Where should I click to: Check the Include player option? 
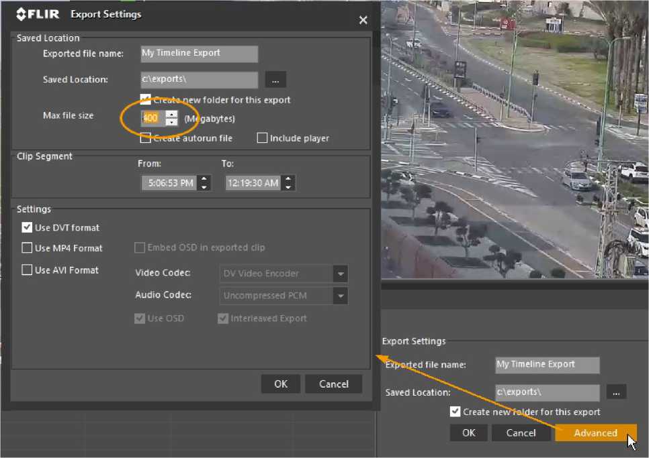coord(263,138)
